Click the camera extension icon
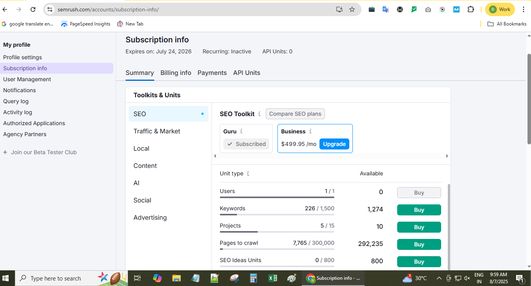531x286 pixels. [428, 9]
